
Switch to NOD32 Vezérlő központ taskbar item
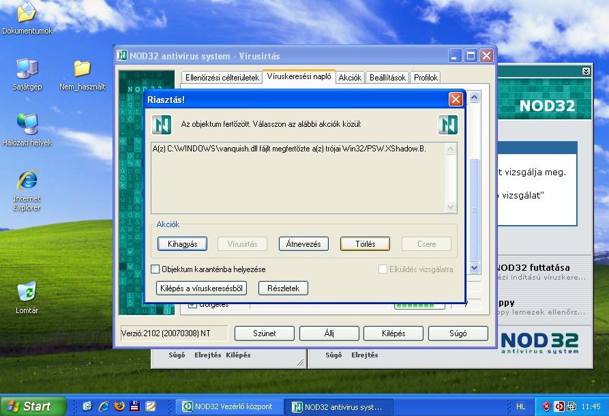[x=229, y=406]
